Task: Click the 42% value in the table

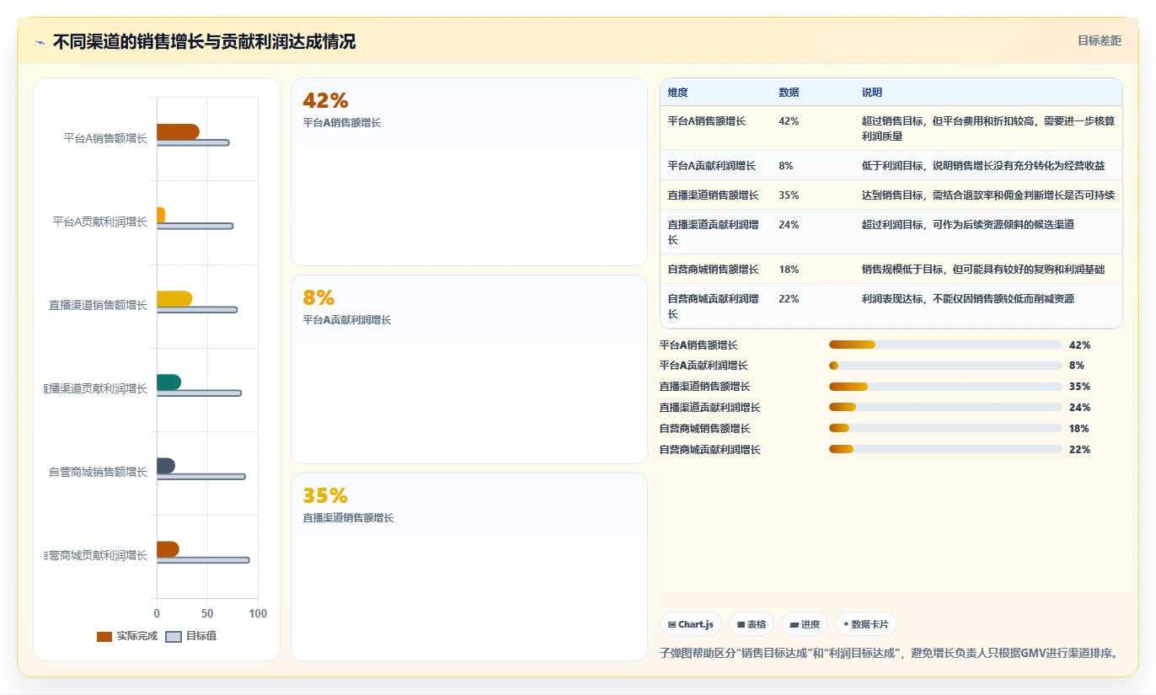Action: coord(789,121)
